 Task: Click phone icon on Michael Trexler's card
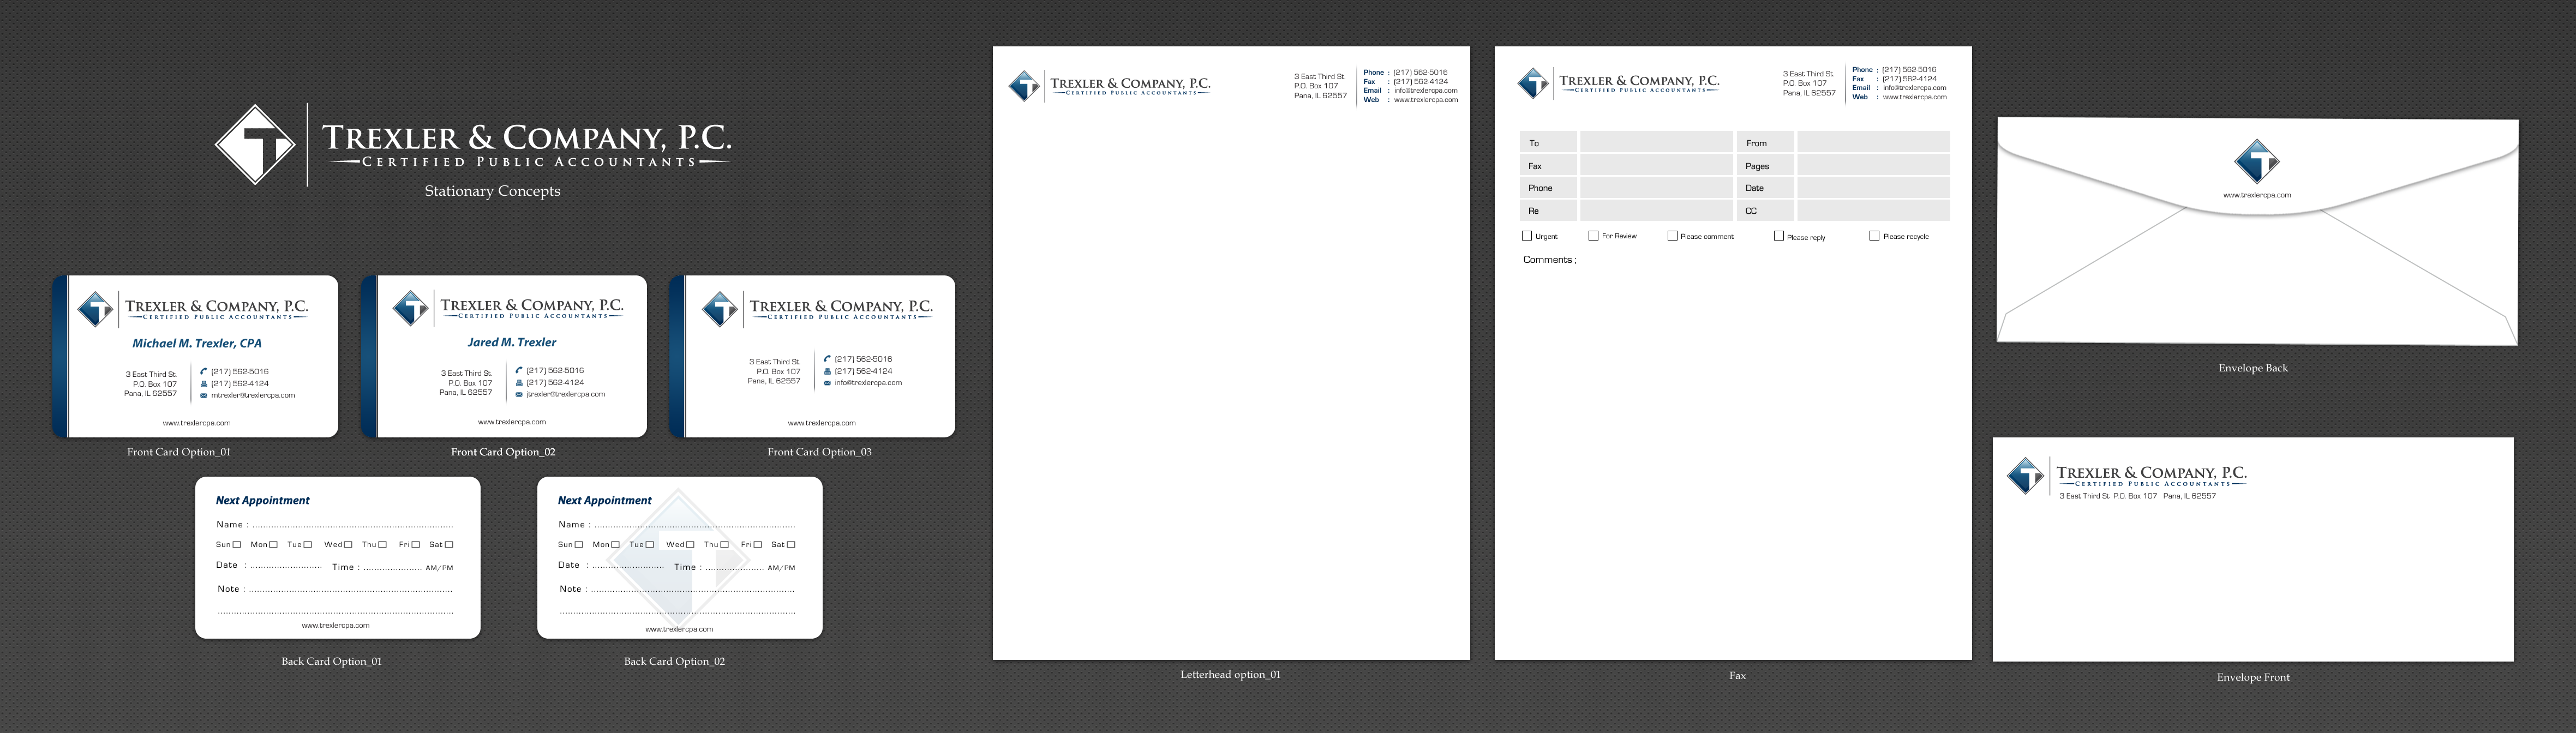(204, 371)
